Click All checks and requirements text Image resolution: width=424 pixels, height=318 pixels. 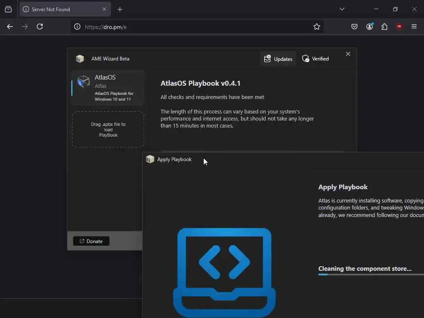[212, 97]
